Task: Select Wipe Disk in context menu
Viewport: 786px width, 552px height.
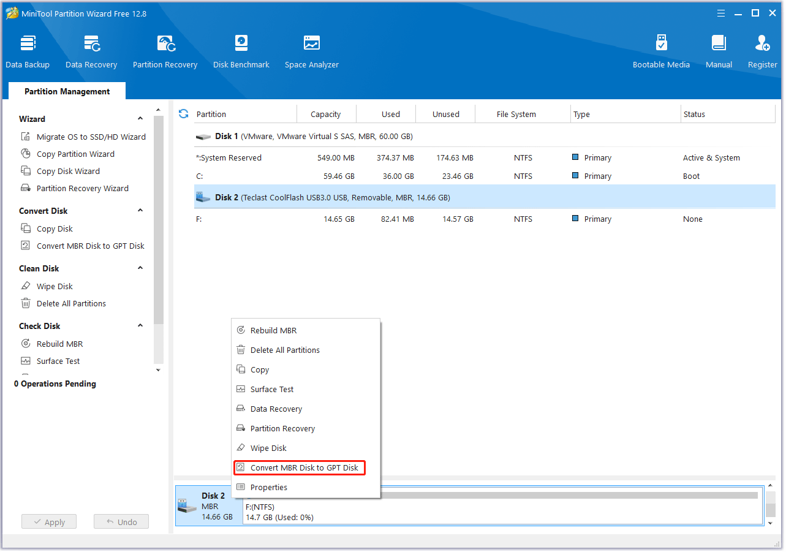Action: (x=306, y=448)
